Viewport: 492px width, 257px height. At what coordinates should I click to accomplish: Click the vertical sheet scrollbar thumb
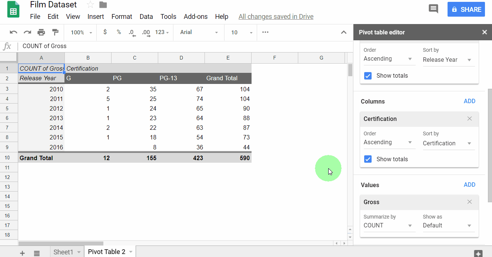350,70
